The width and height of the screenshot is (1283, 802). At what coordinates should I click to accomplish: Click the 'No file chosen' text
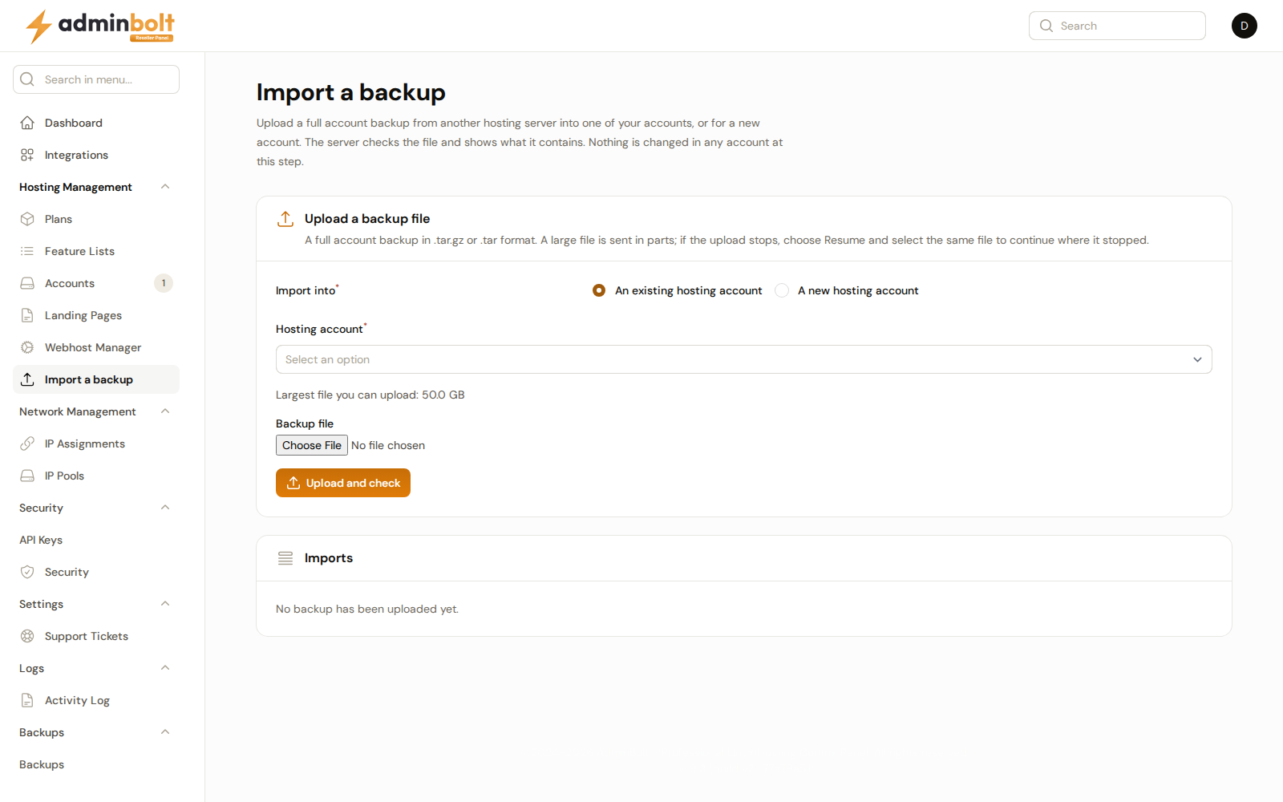point(388,445)
